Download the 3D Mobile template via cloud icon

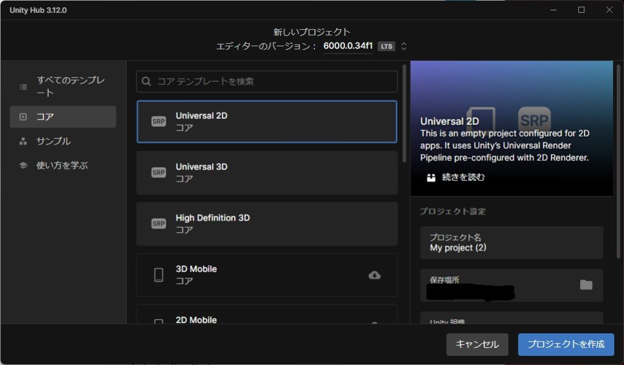(374, 275)
